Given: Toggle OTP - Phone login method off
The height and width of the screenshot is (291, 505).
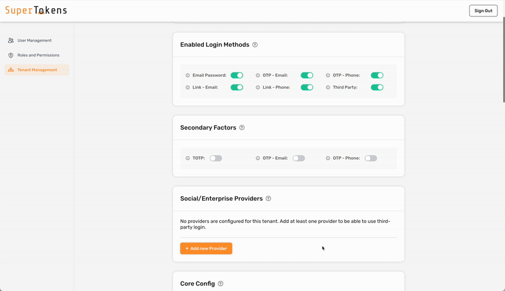Looking at the screenshot, I should click(377, 75).
